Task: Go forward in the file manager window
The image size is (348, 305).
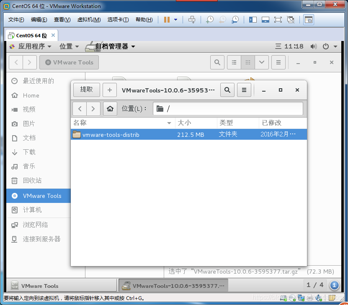Action: [x=29, y=62]
